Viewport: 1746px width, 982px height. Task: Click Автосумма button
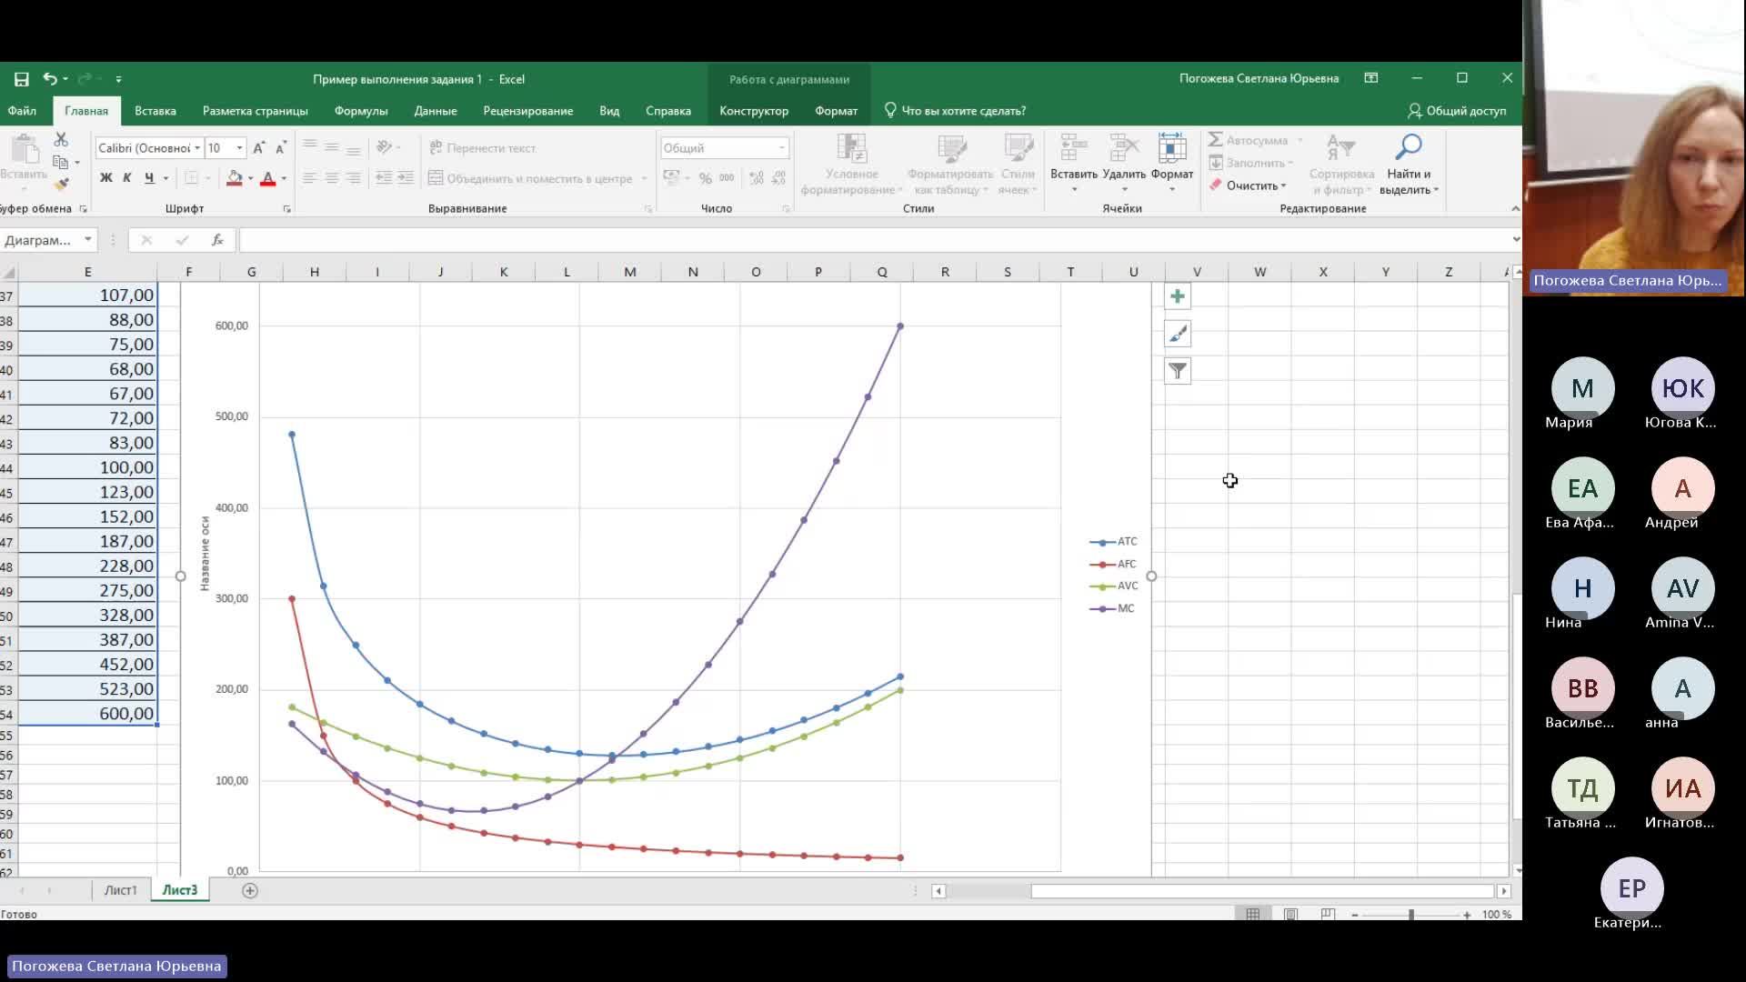(x=1256, y=140)
